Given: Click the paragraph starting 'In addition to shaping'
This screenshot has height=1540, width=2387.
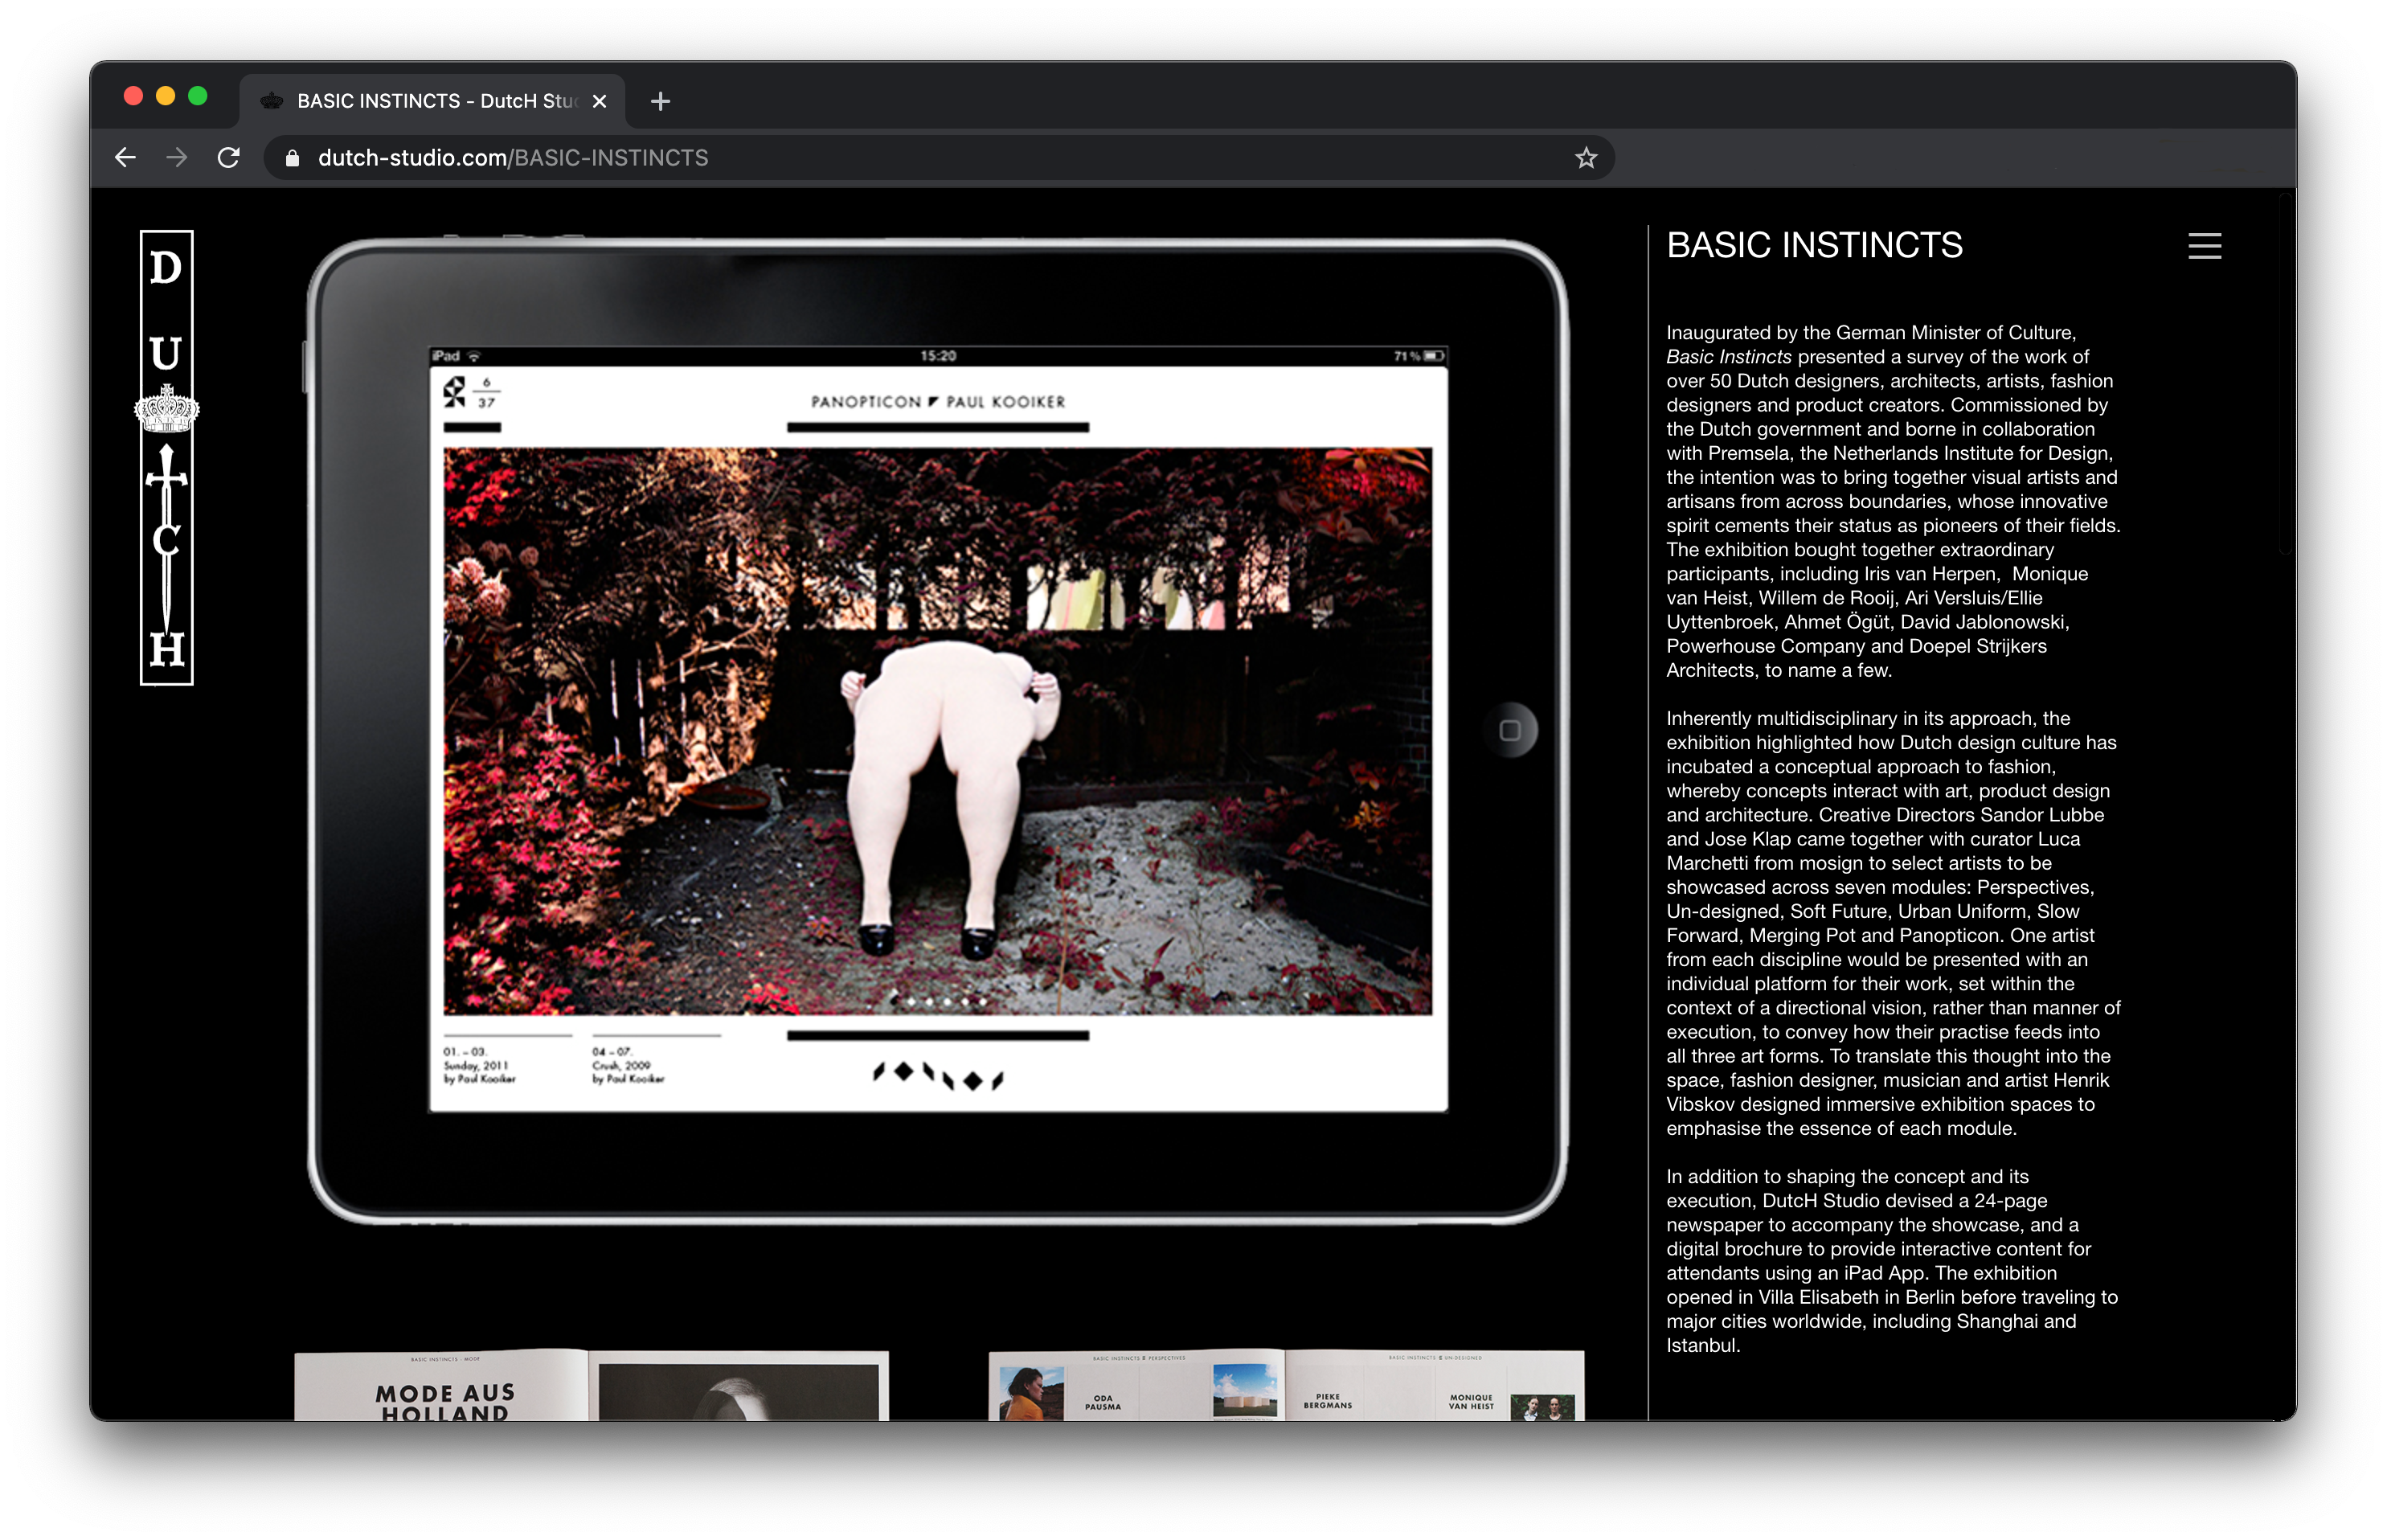Looking at the screenshot, I should 1892,1261.
